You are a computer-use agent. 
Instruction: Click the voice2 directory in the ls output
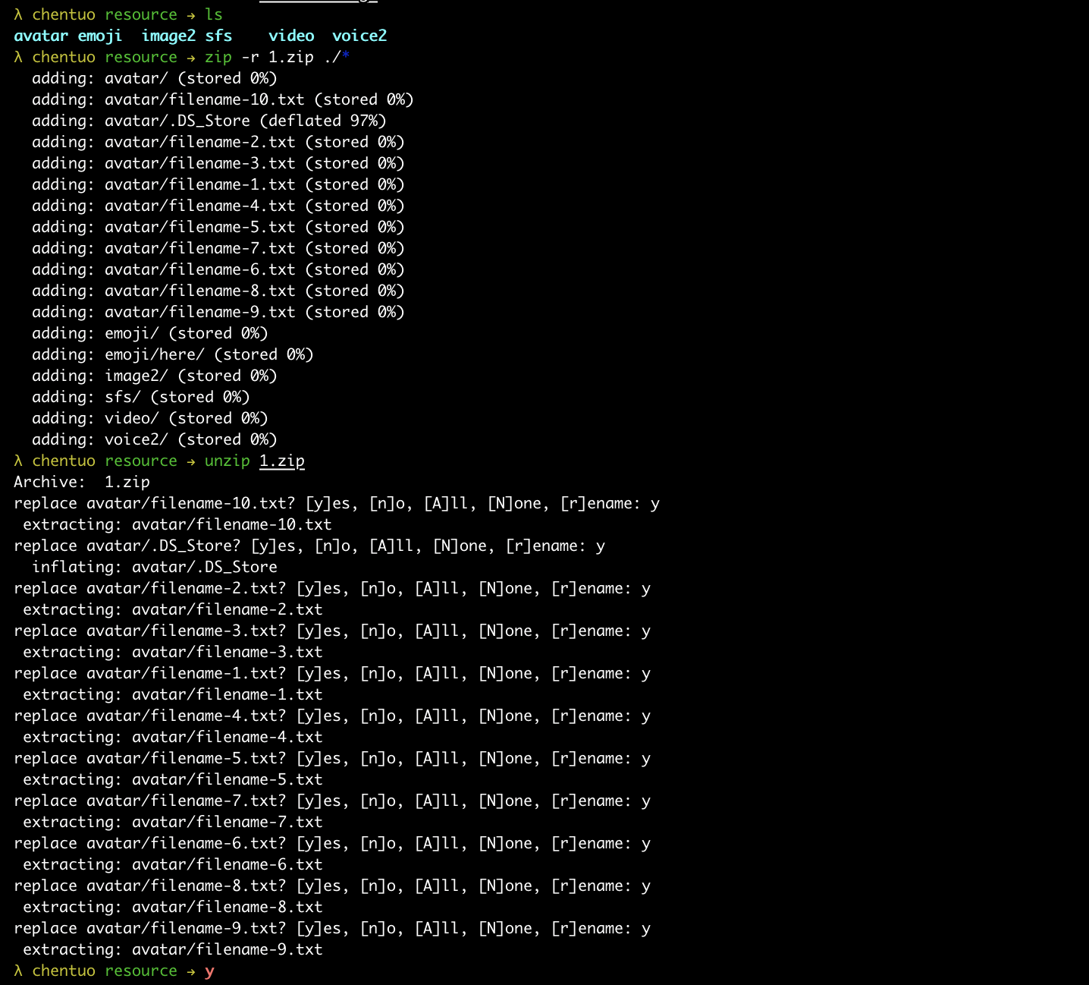(359, 36)
